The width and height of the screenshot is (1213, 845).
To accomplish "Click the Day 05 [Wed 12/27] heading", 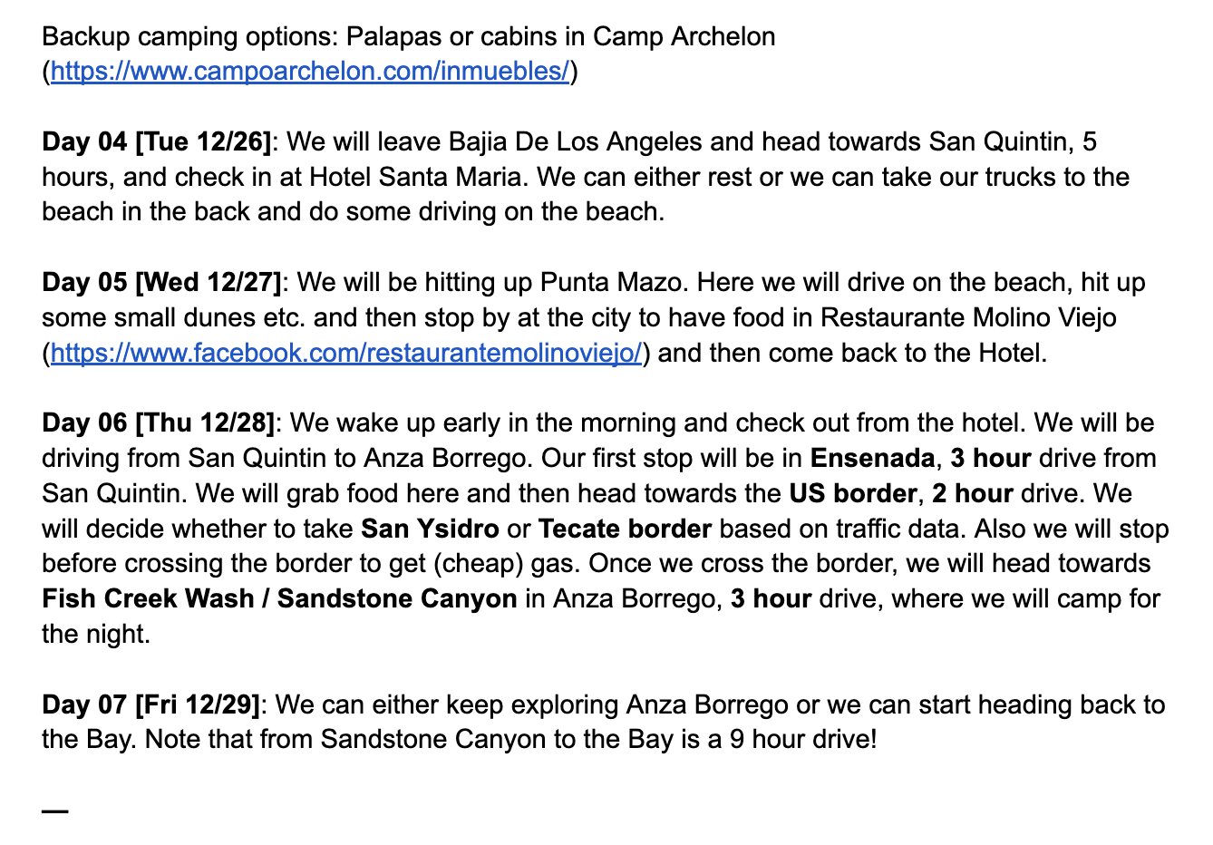I will click(x=161, y=283).
